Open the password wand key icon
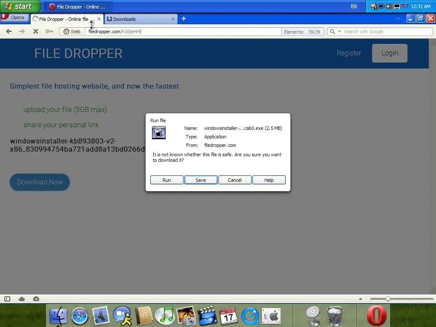 49,32
